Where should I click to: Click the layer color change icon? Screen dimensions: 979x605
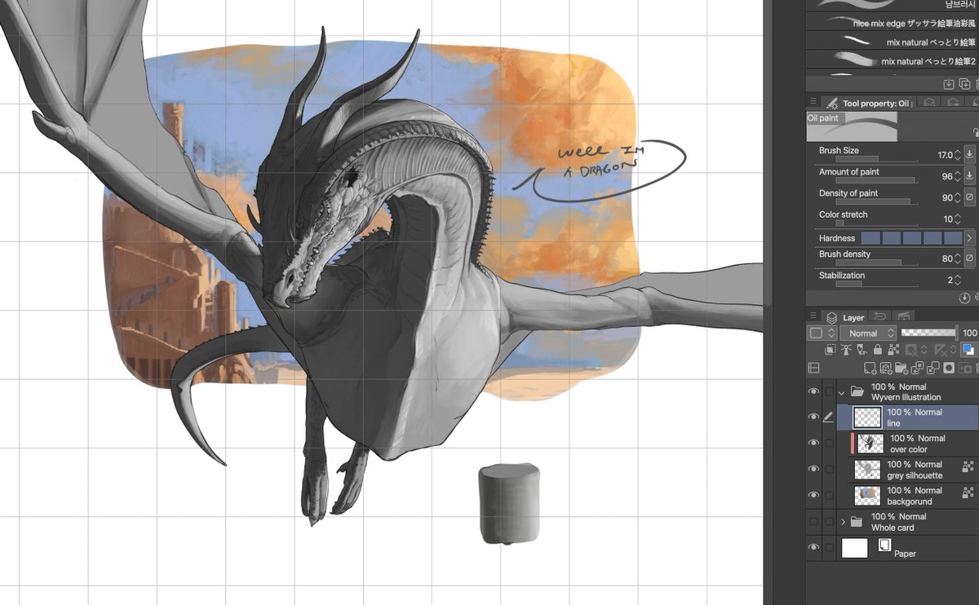[969, 349]
